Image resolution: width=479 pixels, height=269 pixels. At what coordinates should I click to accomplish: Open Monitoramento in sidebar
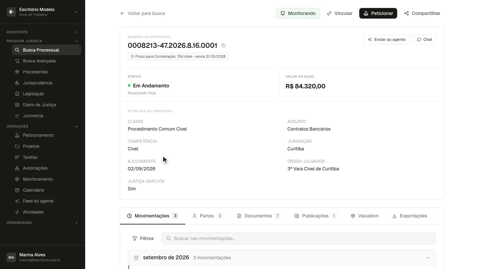pyautogui.click(x=46, y=179)
